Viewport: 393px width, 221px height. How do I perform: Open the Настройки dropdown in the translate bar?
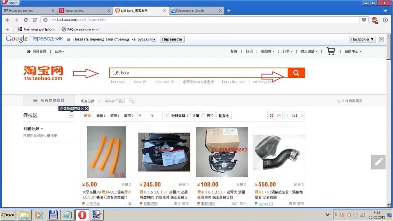coord(362,39)
